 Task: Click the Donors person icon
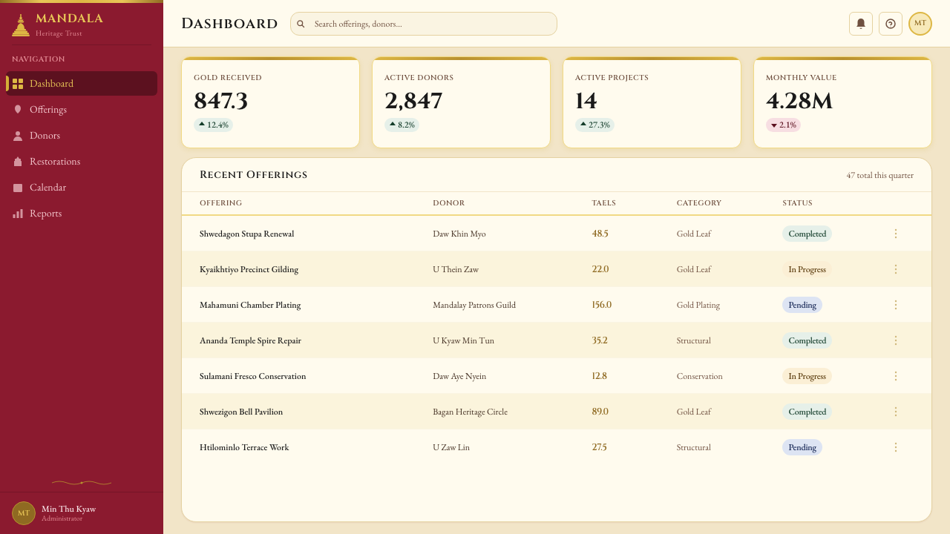click(x=18, y=136)
